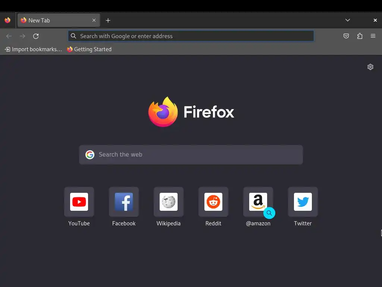Reload the current page
382x287 pixels.
pyautogui.click(x=36, y=36)
